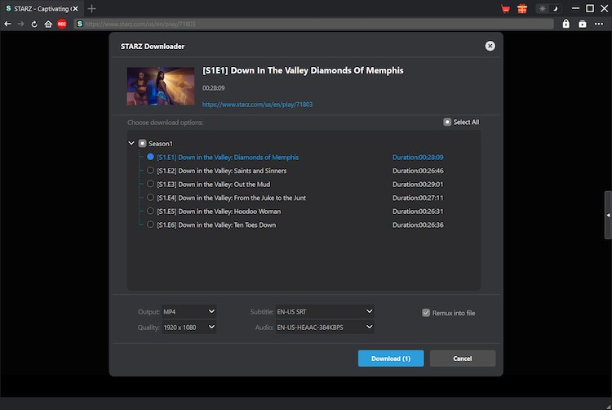Click title text of S1.E1 Diamonds of Memphis

pos(228,158)
